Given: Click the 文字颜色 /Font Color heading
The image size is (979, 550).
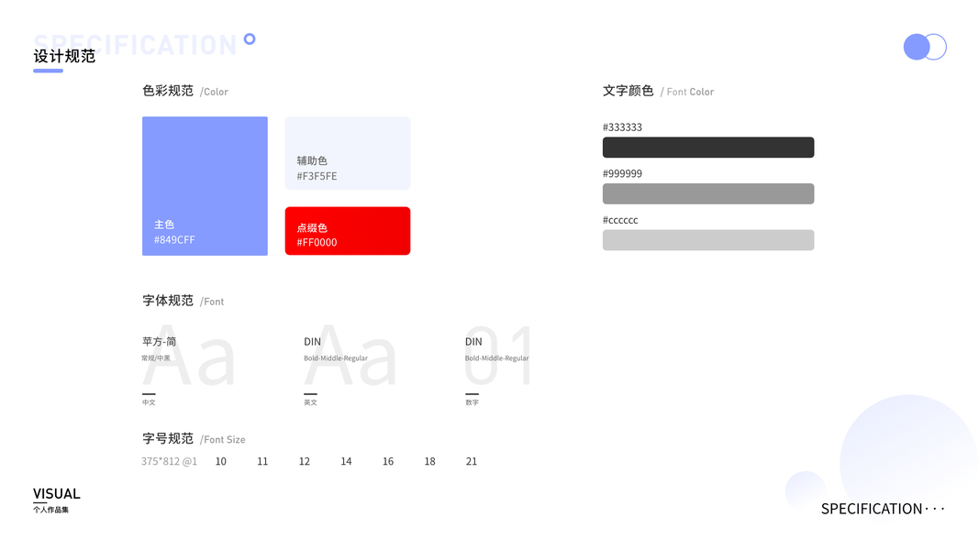Looking at the screenshot, I should coord(657,91).
